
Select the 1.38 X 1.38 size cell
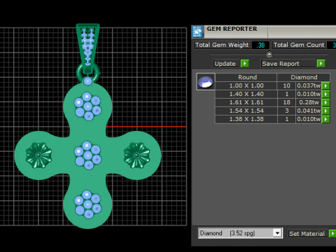[246, 119]
